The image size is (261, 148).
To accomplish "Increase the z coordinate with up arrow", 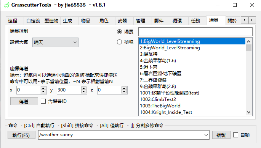I will coord(124,88).
